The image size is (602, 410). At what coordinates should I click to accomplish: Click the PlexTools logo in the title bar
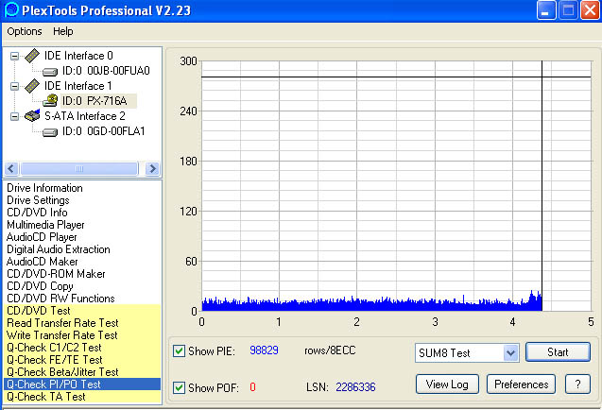(11, 10)
